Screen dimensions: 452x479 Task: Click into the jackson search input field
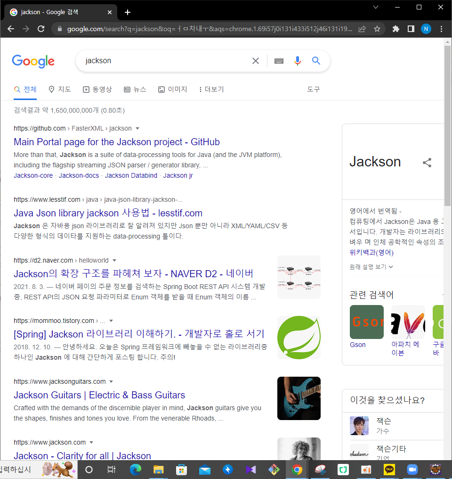pos(165,61)
